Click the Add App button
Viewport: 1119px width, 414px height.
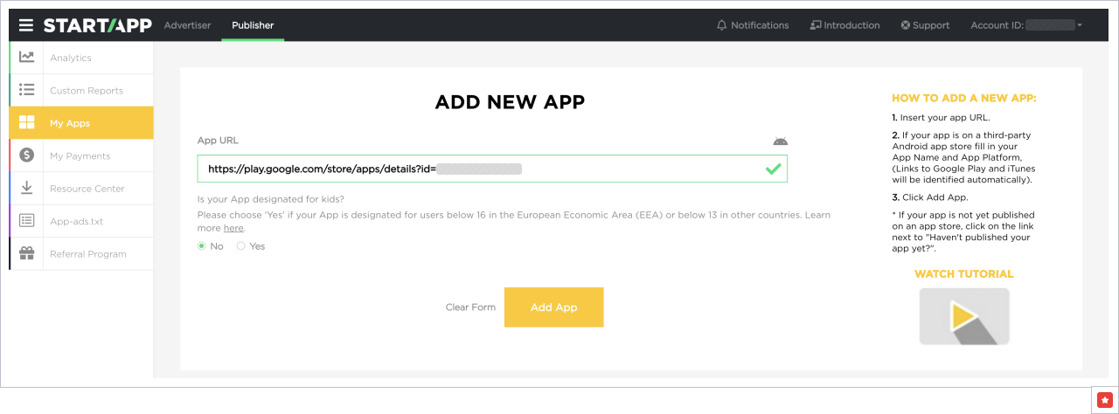coord(553,307)
